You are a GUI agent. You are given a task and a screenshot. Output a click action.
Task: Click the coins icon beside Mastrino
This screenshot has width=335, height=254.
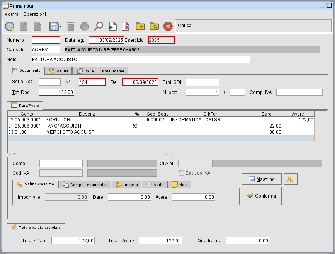[x=290, y=179]
